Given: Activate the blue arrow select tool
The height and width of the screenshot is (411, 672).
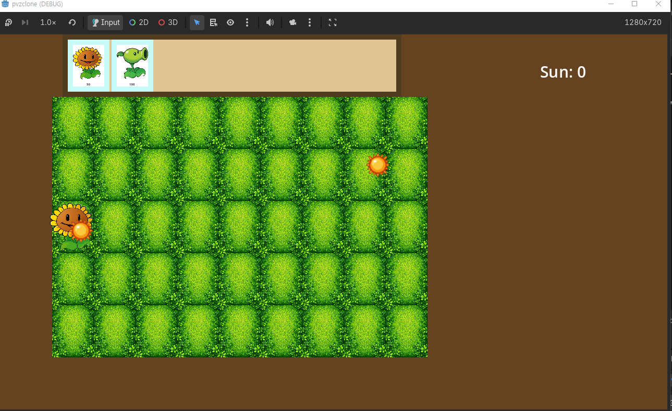Looking at the screenshot, I should [197, 22].
